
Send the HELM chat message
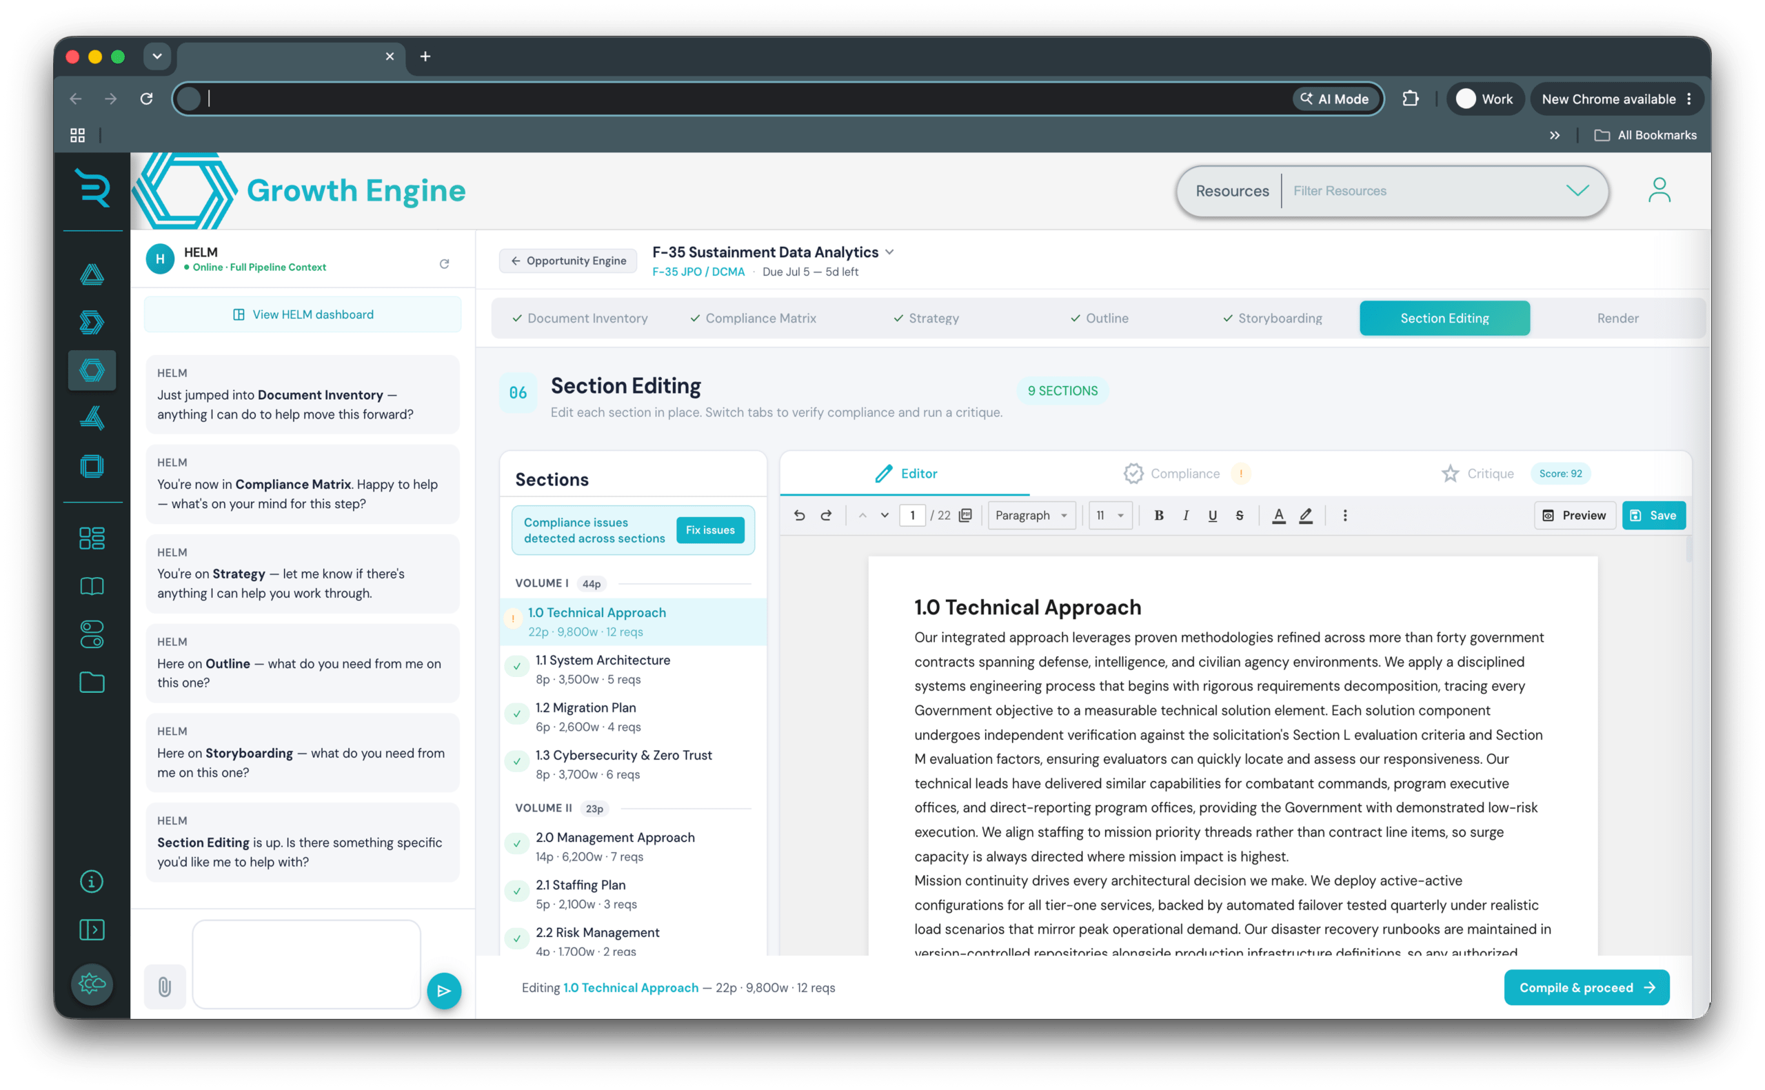coord(444,991)
